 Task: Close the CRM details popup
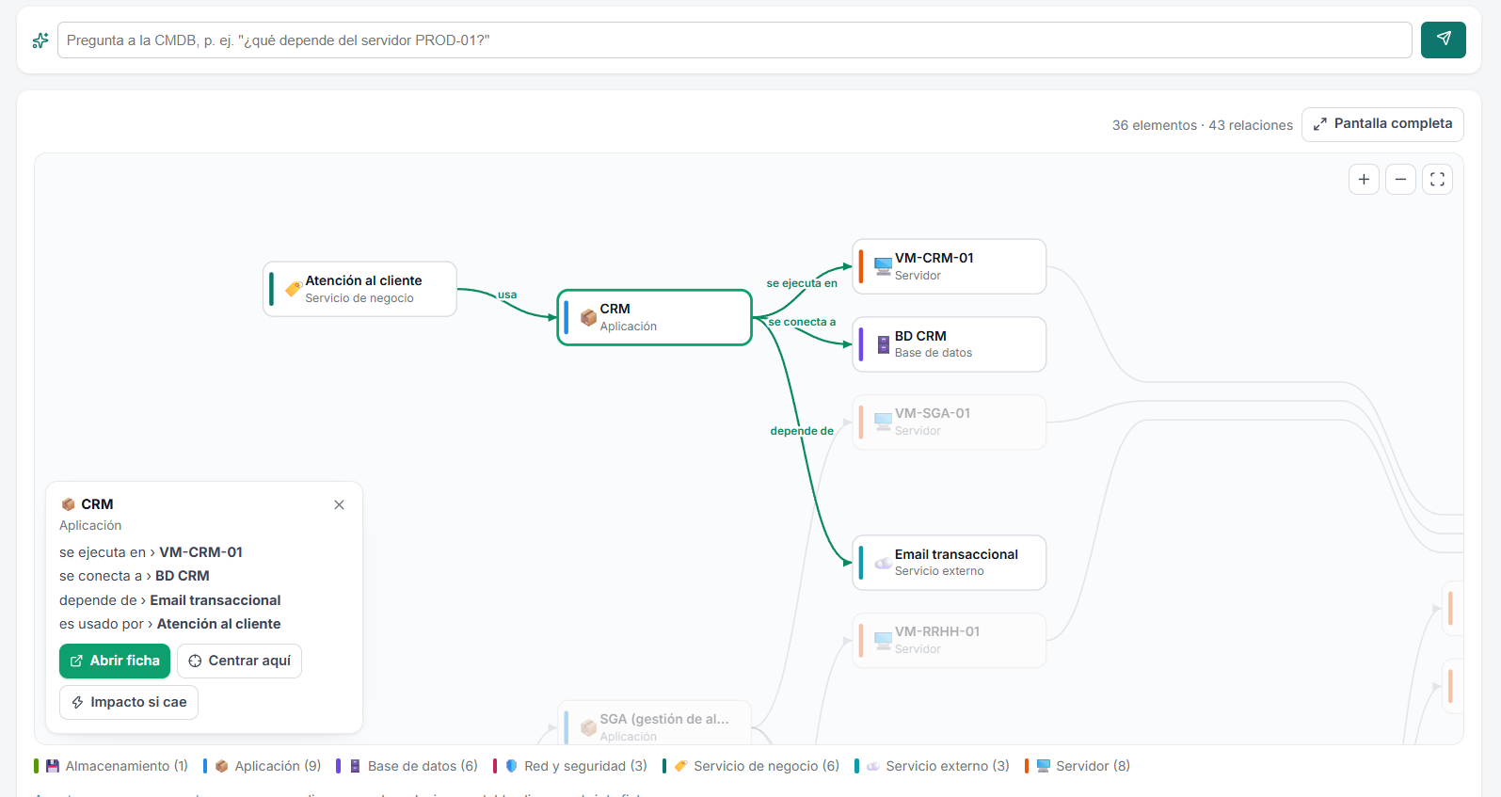tap(339, 504)
